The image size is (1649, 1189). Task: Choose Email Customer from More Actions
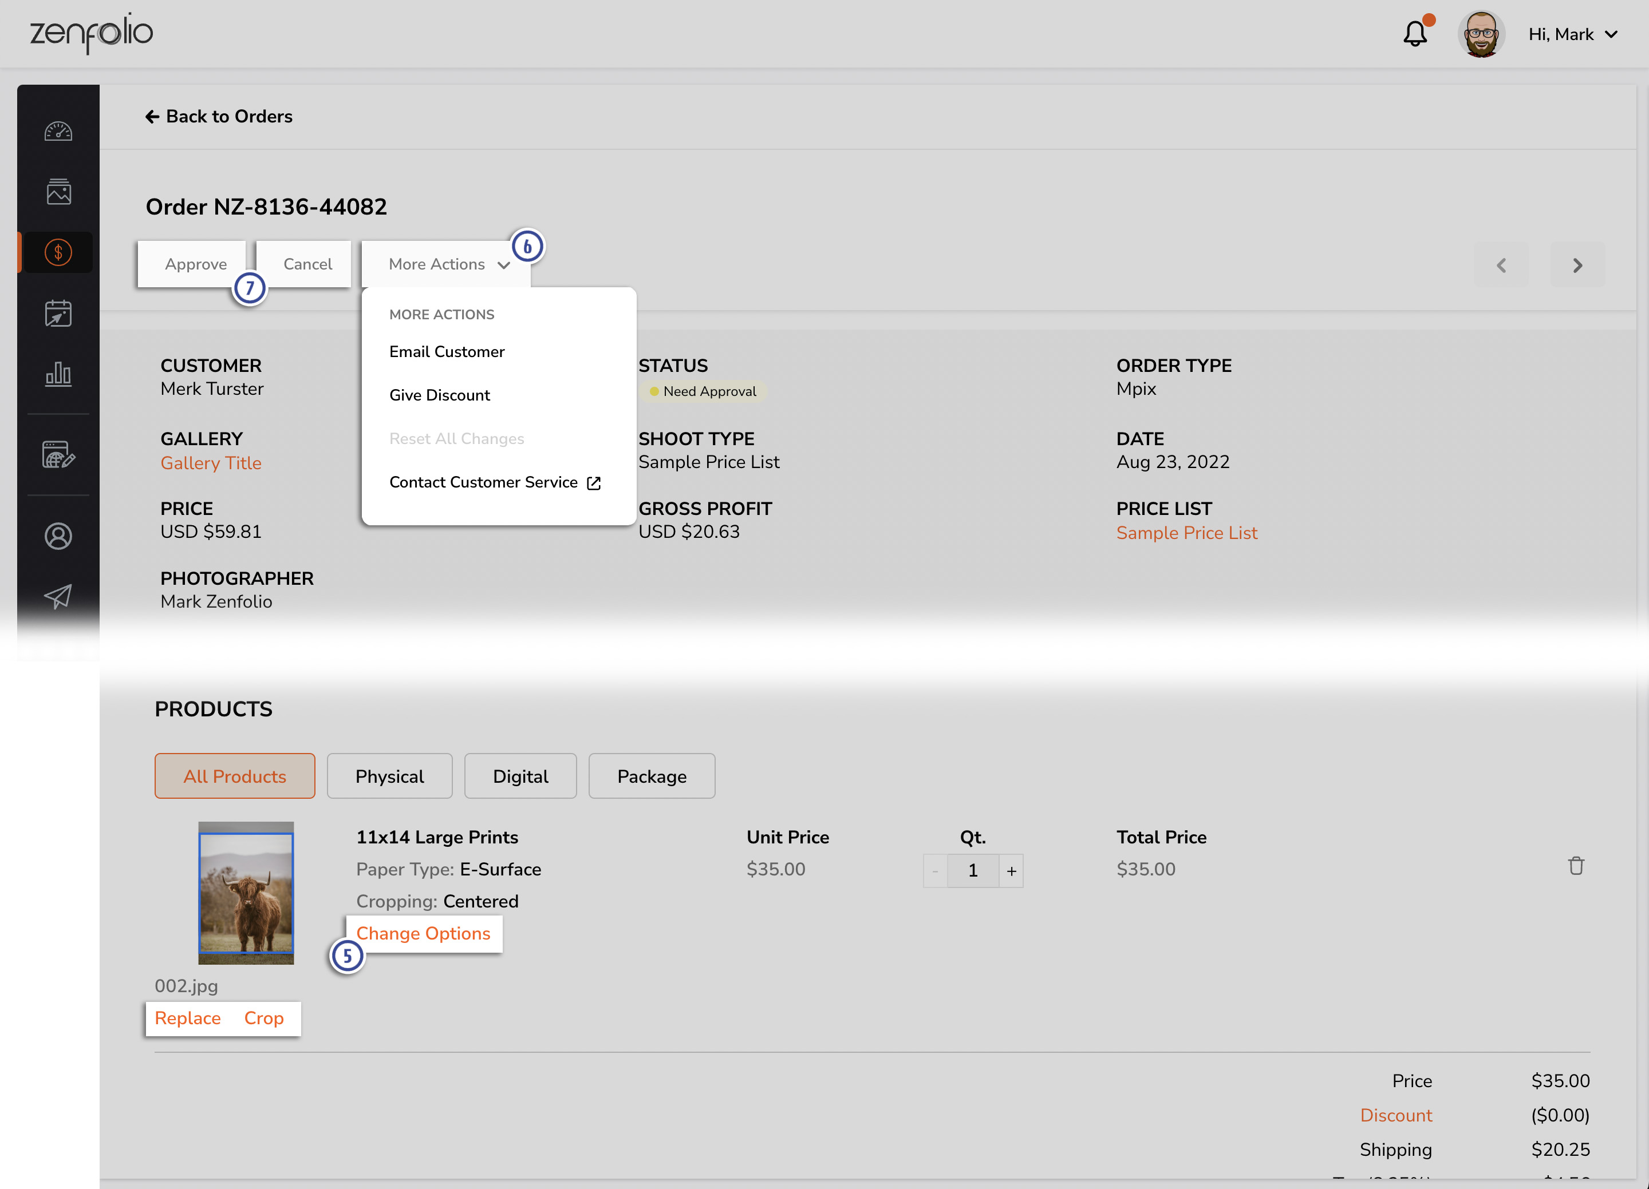tap(447, 352)
